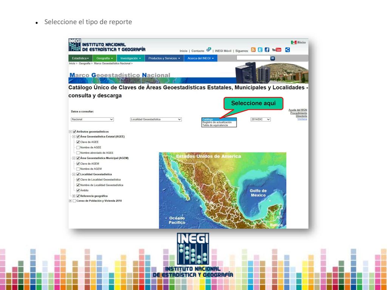387x290 pixels.
Task: Open the Localidad Geoestadística dropdown
Action: [x=156, y=119]
